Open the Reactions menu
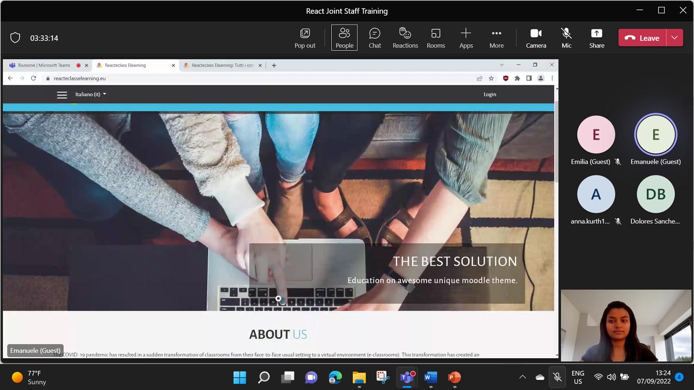This screenshot has height=390, width=694. 405,38
